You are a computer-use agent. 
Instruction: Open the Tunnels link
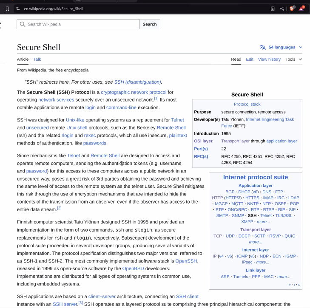click(x=241, y=277)
